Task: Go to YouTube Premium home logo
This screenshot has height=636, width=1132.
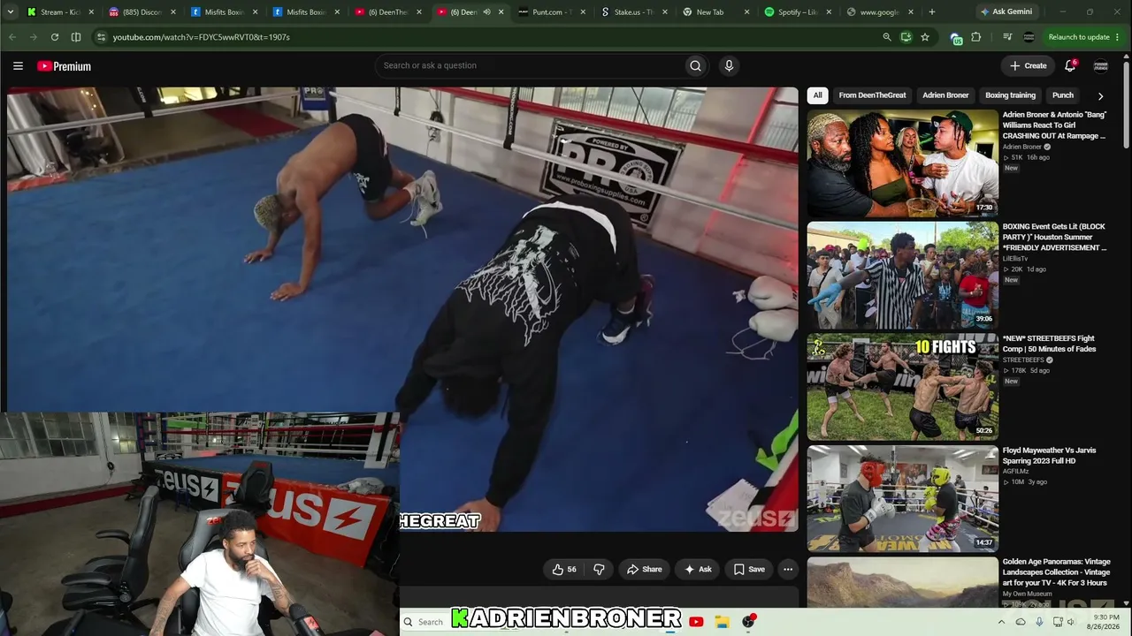Action: 64,66
